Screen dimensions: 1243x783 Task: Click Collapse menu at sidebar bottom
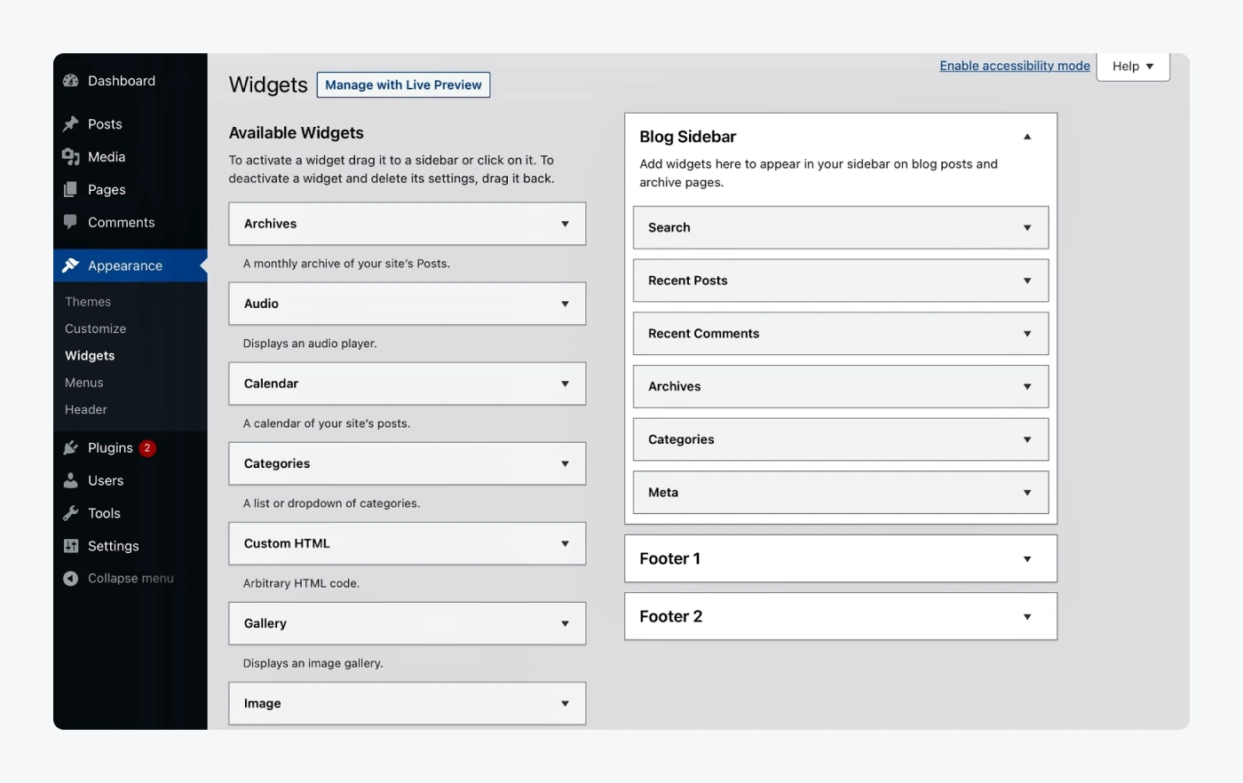[x=130, y=578]
